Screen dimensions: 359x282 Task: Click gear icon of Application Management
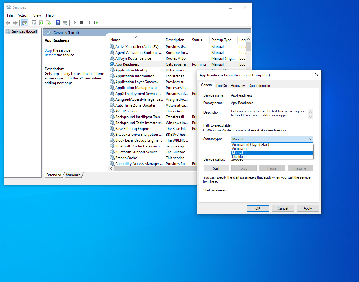click(112, 88)
